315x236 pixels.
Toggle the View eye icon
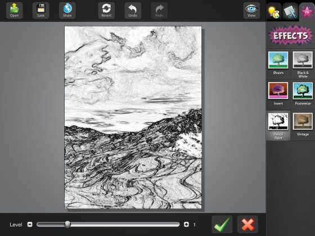click(251, 11)
